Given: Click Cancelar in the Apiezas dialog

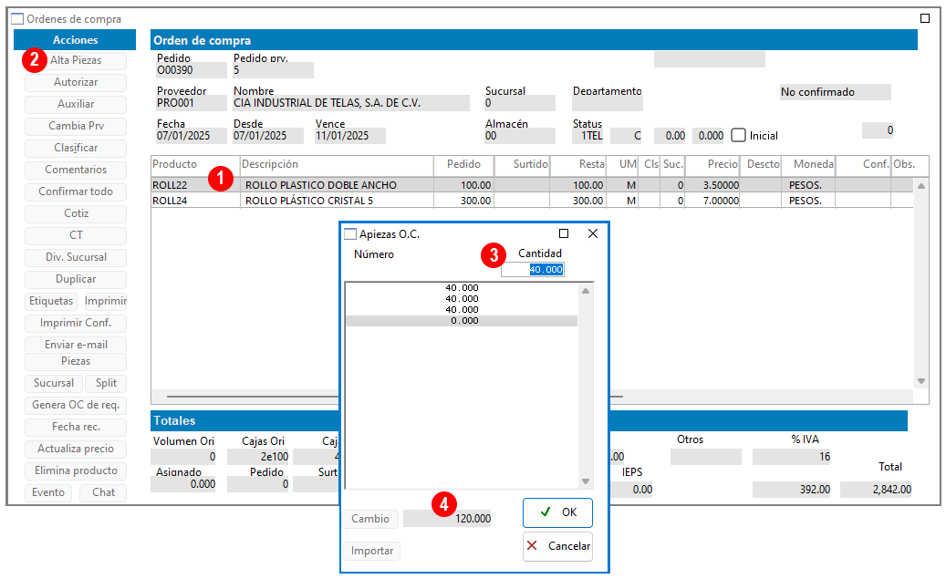Looking at the screenshot, I should (x=557, y=546).
